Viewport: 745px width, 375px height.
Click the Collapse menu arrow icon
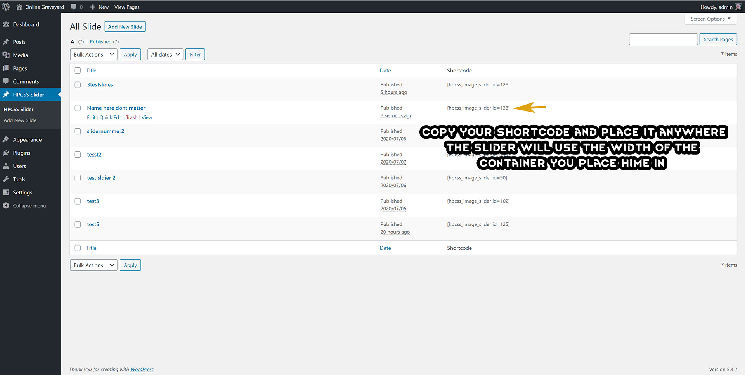coord(6,205)
